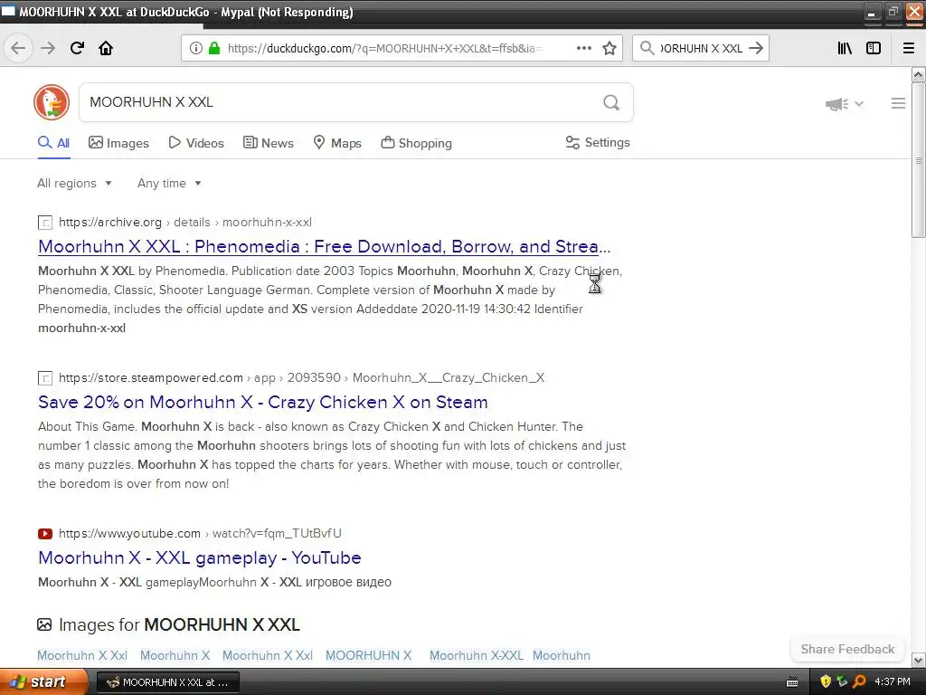926x695 pixels.
Task: Open Moorhuhn X XXL gameplay YouTube link
Action: (x=200, y=557)
